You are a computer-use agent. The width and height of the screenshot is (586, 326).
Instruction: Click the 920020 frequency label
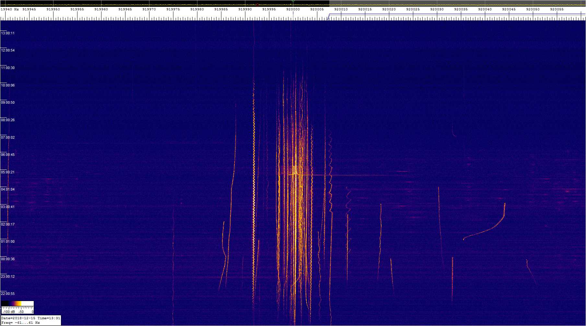pyautogui.click(x=389, y=9)
